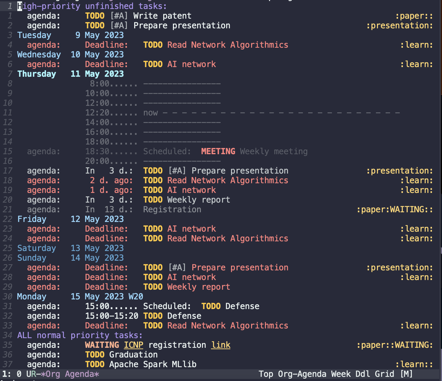Click the 8:00 time grid line
This screenshot has width=442, height=381.
(155, 84)
